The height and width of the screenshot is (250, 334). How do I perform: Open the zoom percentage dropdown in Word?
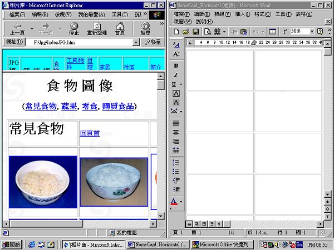tap(311, 32)
